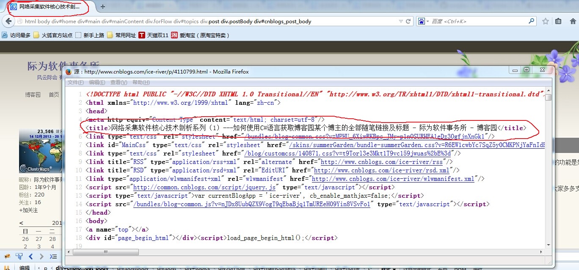Click Firefox logo in source window title

[69, 72]
